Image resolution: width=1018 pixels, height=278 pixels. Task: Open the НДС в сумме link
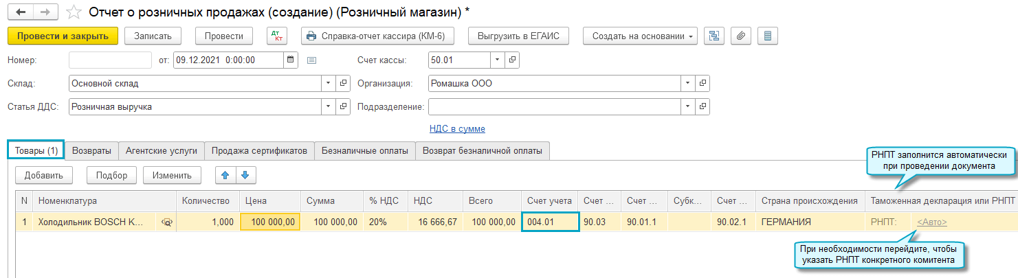[x=457, y=128]
